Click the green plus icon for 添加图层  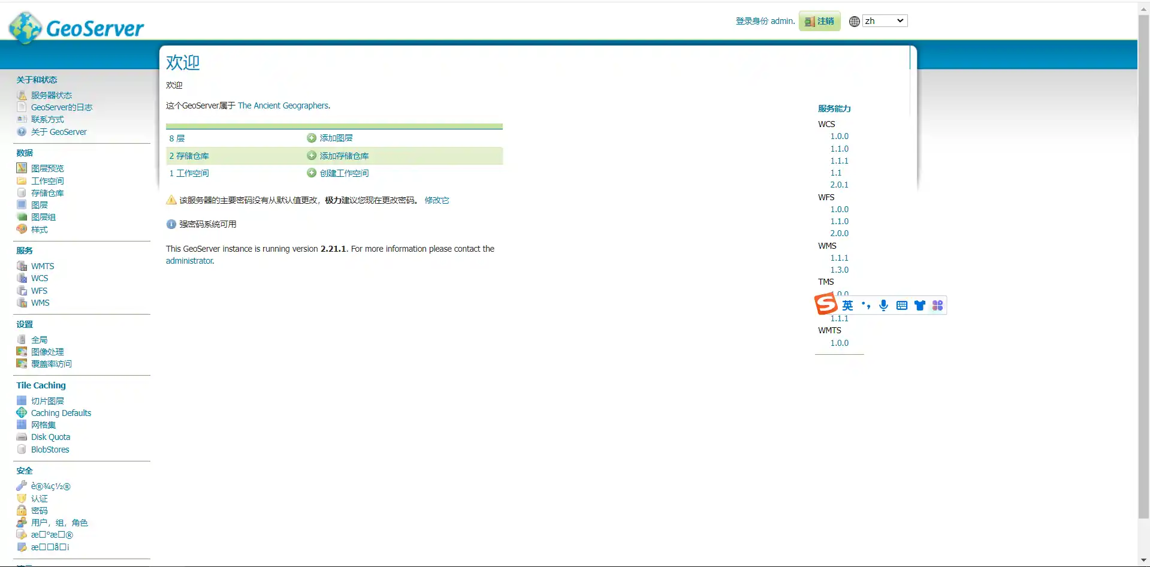[312, 138]
